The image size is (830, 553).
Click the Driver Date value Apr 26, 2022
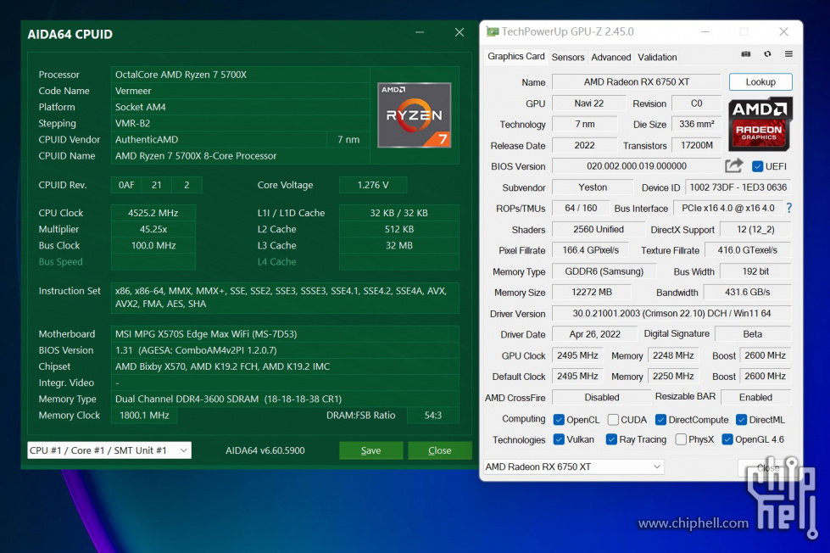click(594, 334)
